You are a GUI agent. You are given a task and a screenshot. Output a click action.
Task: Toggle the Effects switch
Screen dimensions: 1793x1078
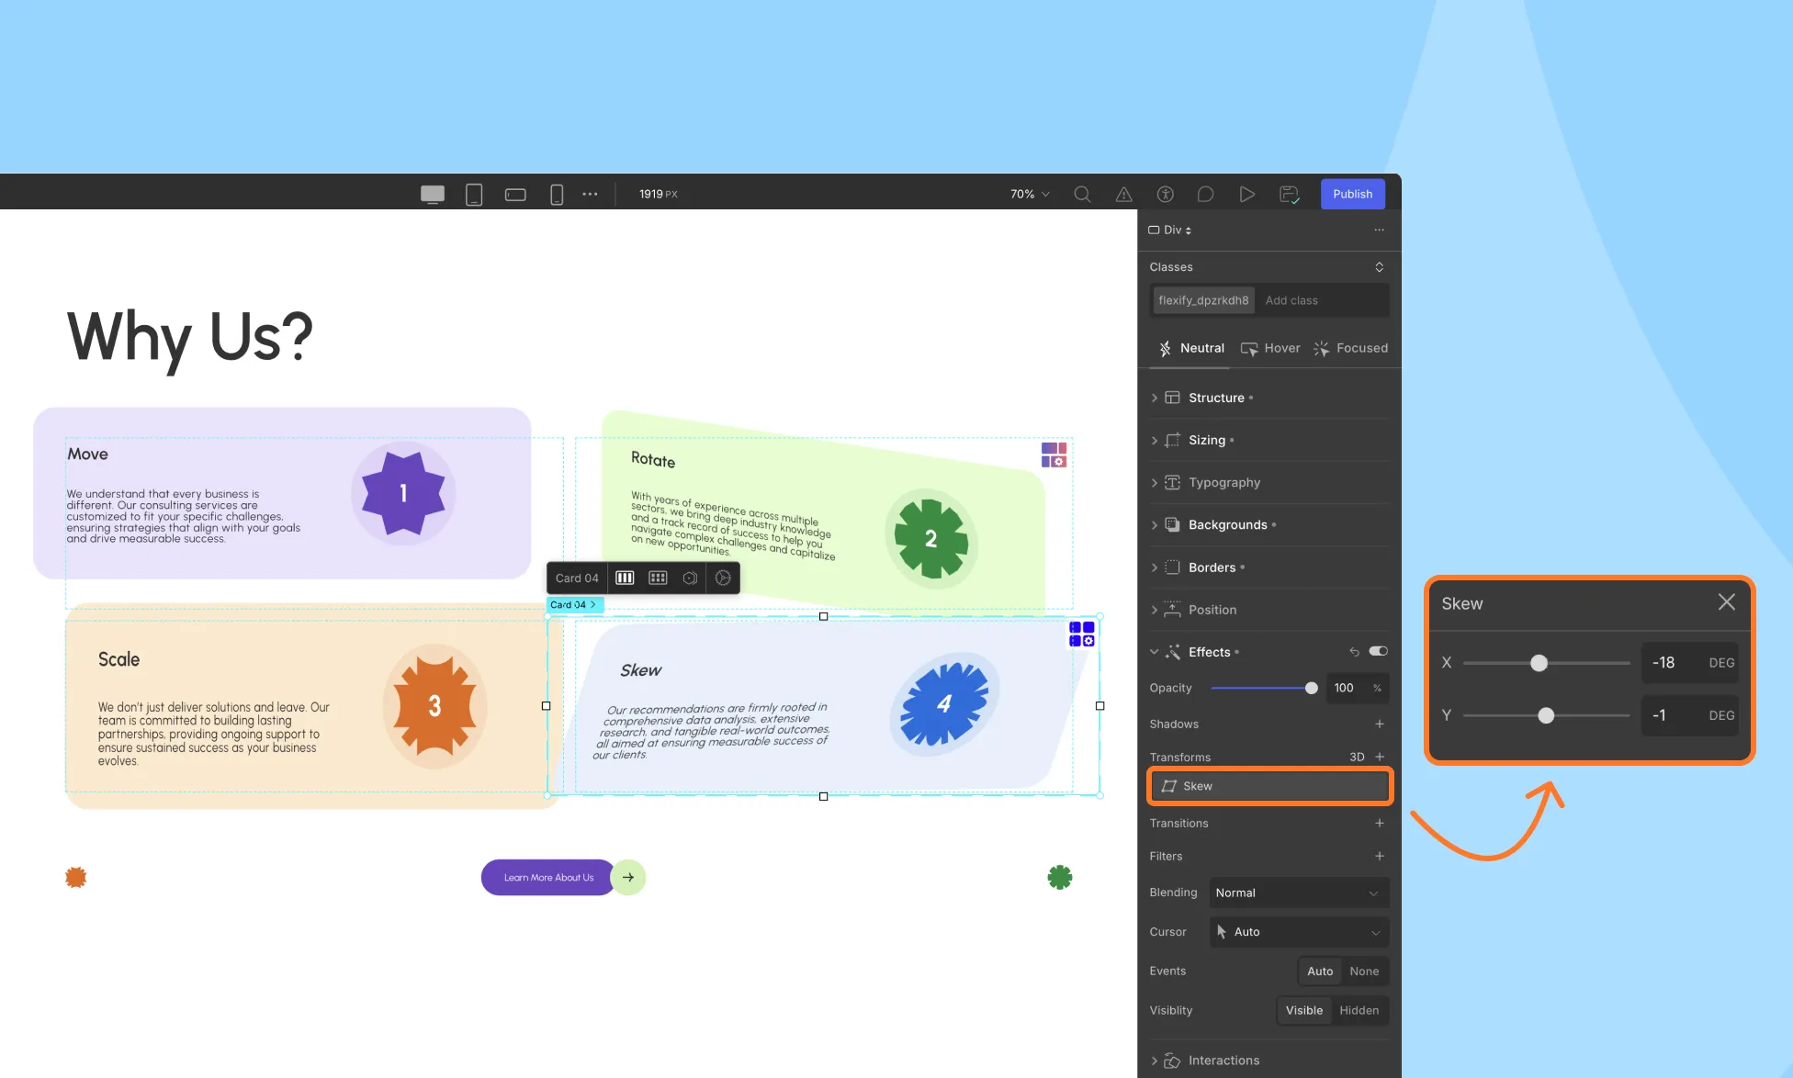coord(1378,651)
